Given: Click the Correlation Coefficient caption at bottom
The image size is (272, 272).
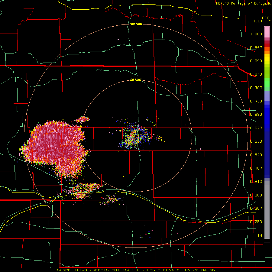Looking at the screenshot, I should [136, 270].
